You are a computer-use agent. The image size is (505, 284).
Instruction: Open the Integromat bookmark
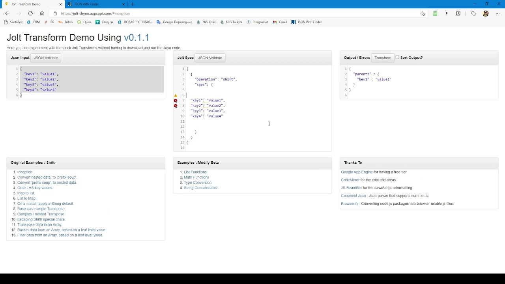[257, 22]
